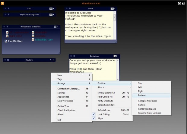
Task: Select Left position option
Action: [151, 87]
